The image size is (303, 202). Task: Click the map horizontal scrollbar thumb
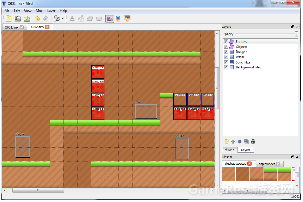click(38, 190)
